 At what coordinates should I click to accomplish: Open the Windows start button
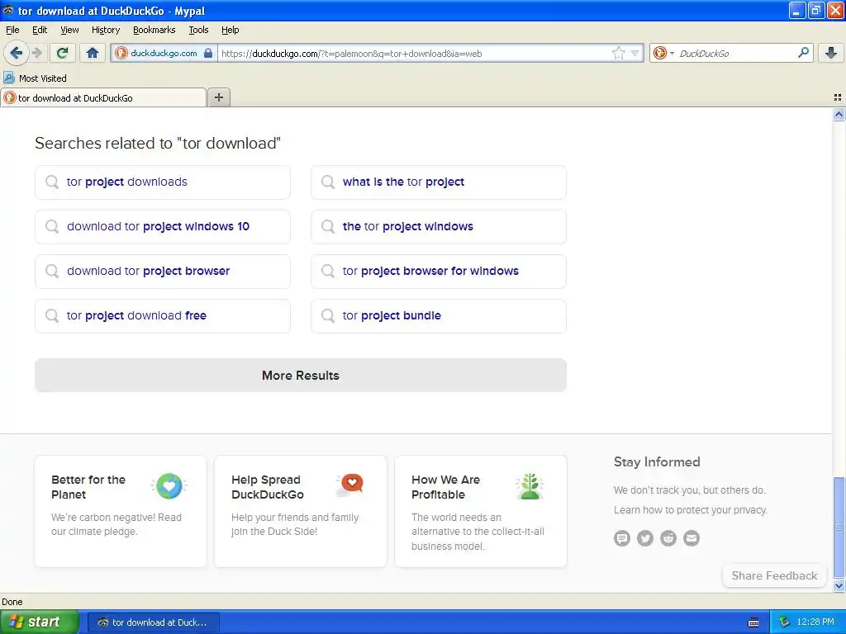(x=40, y=622)
